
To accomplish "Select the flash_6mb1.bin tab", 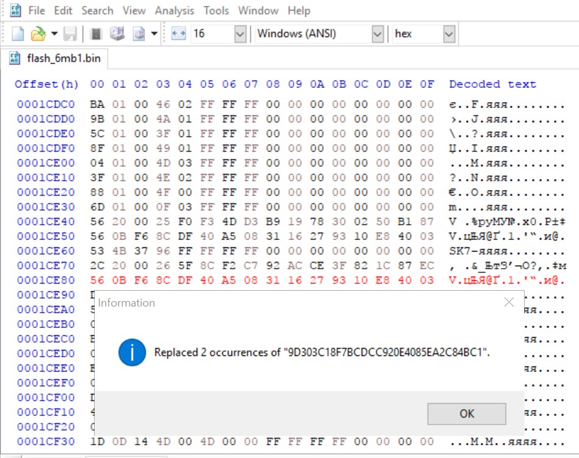I will (55, 59).
